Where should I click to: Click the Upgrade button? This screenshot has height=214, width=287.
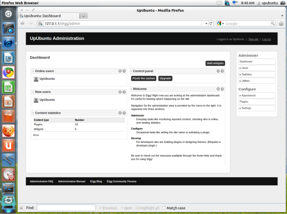pyautogui.click(x=165, y=78)
